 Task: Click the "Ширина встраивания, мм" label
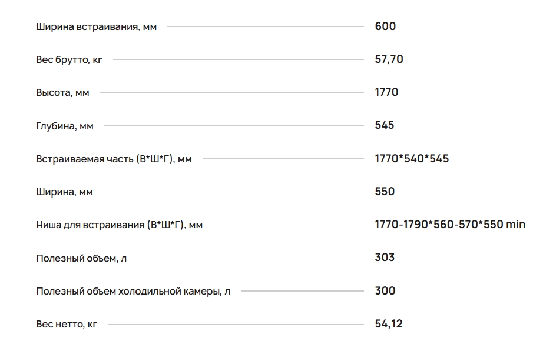point(96,26)
